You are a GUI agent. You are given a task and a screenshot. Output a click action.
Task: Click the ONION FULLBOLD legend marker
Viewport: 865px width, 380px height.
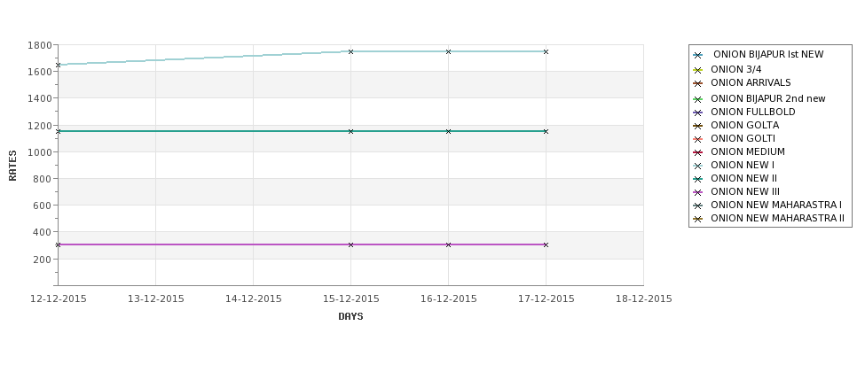(698, 112)
